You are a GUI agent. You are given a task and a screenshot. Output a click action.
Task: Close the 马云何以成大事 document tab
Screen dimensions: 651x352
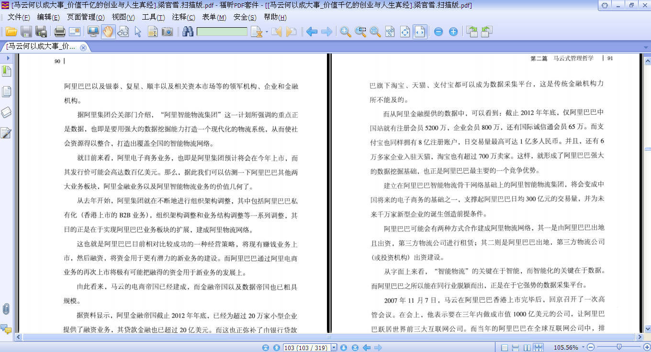pos(83,47)
